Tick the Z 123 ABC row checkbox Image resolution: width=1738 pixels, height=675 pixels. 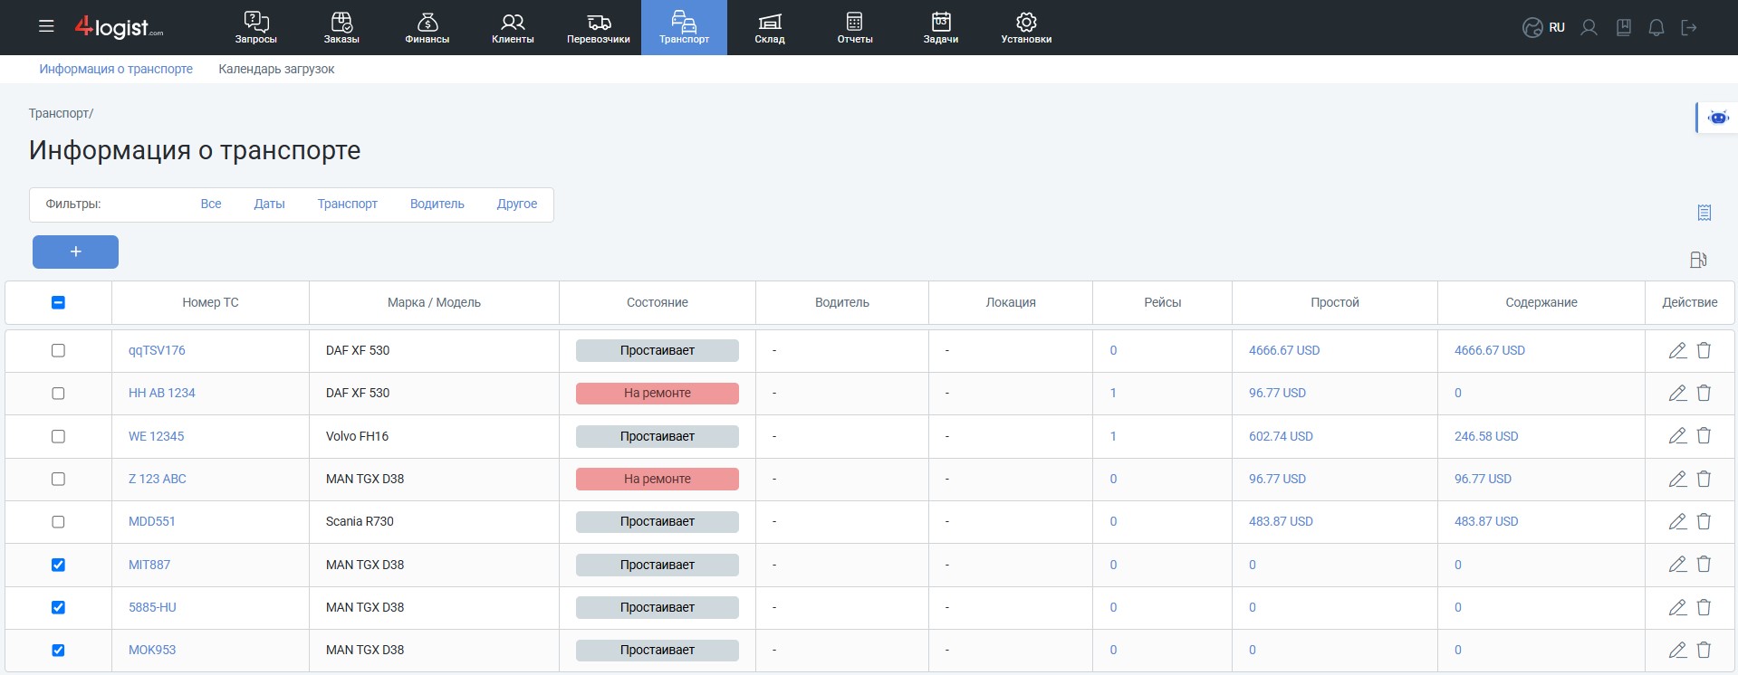58,479
